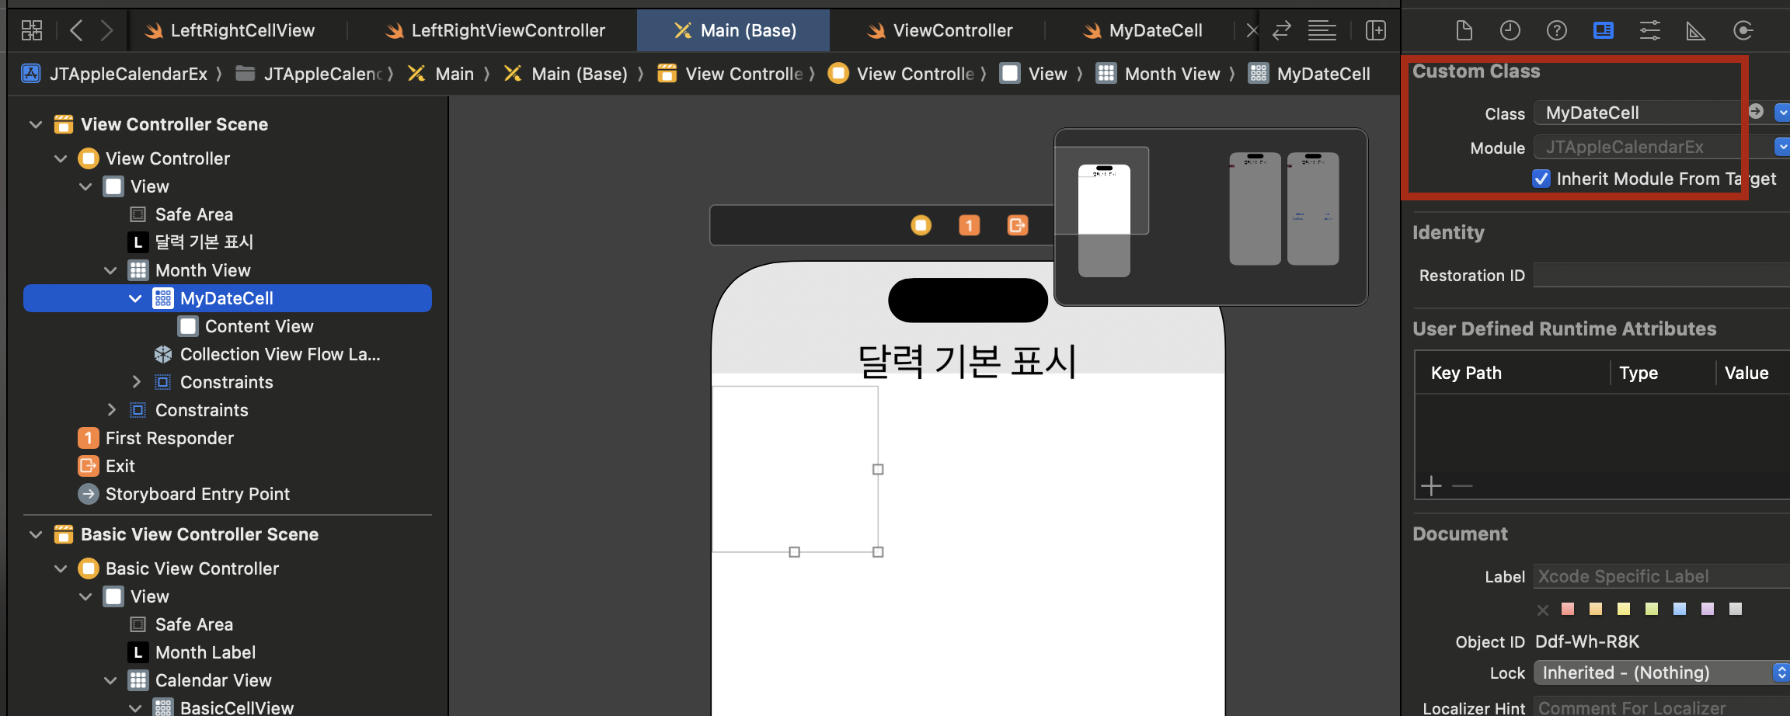Image resolution: width=1790 pixels, height=716 pixels.
Task: Click the Key Path column header
Action: click(1466, 373)
